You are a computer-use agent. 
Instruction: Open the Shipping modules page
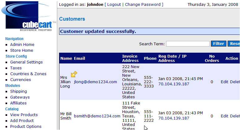18,91
